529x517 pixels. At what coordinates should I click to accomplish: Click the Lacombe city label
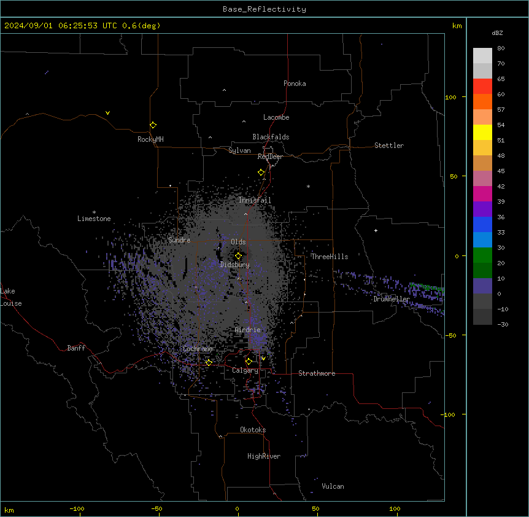point(276,117)
